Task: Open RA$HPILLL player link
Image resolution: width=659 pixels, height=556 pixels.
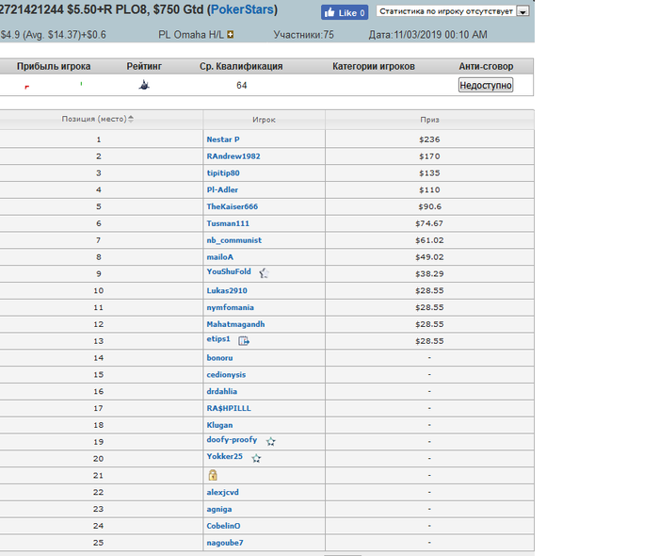Action: [229, 408]
